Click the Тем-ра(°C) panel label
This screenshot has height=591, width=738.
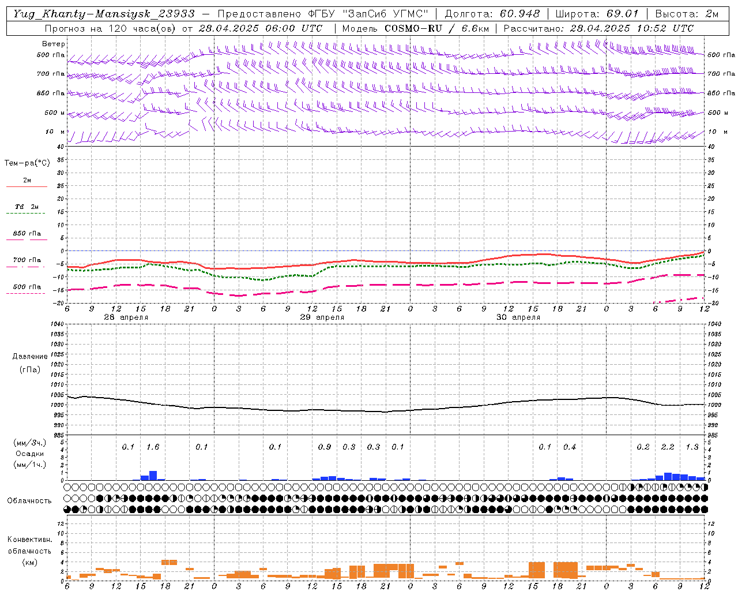[27, 163]
